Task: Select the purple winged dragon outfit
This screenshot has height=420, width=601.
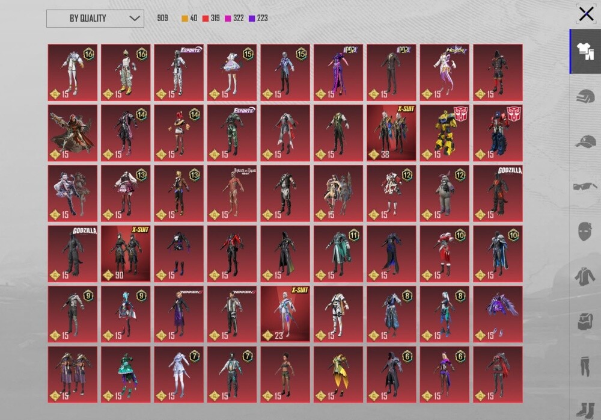Action: click(498, 314)
